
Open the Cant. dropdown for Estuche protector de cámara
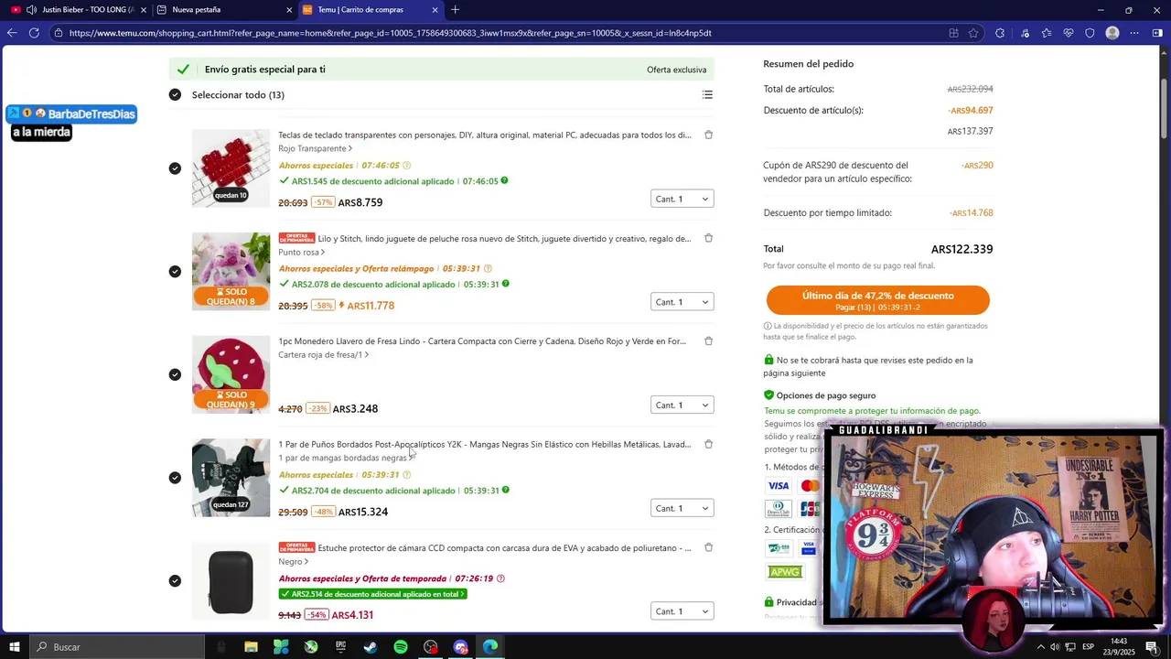(682, 611)
